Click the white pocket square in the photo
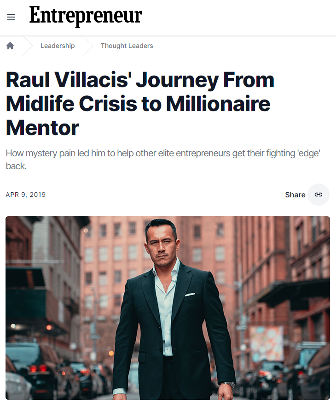Image resolution: width=336 pixels, height=403 pixels. [190, 294]
